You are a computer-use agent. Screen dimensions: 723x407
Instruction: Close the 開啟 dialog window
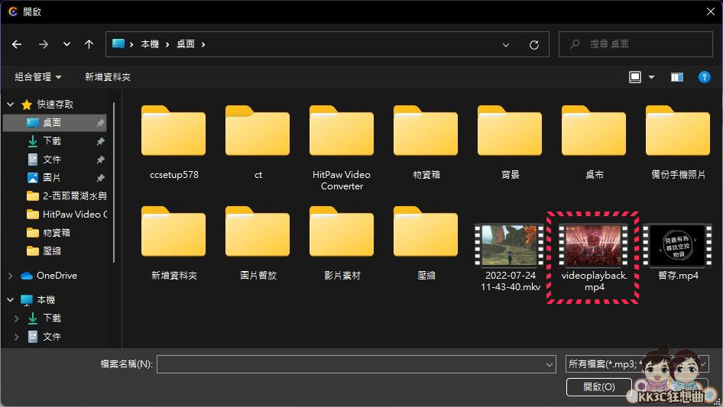coord(711,11)
